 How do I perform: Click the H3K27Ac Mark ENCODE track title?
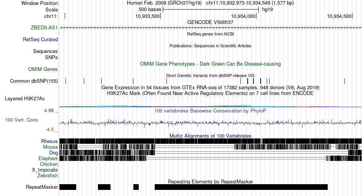coord(210,93)
